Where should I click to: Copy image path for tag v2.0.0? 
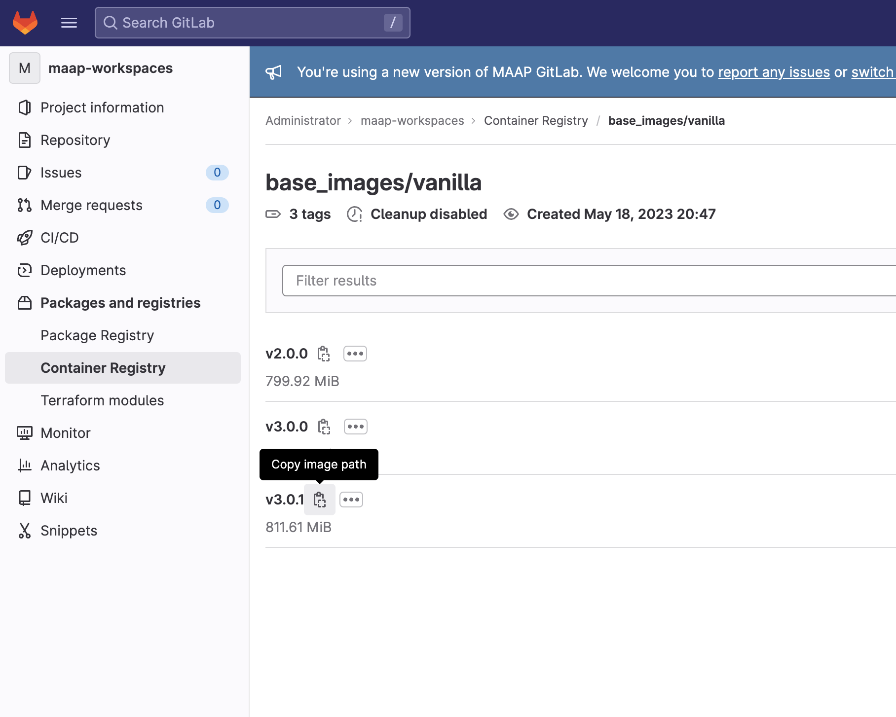pos(324,354)
